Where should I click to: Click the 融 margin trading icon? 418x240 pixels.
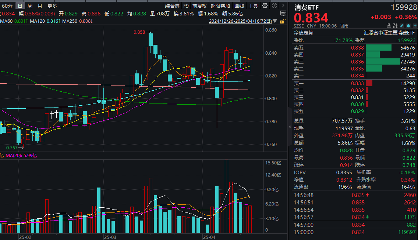click(x=396, y=26)
